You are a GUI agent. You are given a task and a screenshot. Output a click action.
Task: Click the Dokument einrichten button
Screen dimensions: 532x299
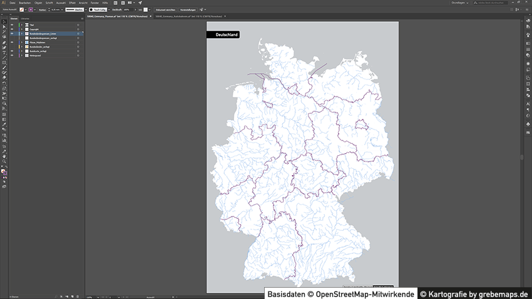pos(166,10)
